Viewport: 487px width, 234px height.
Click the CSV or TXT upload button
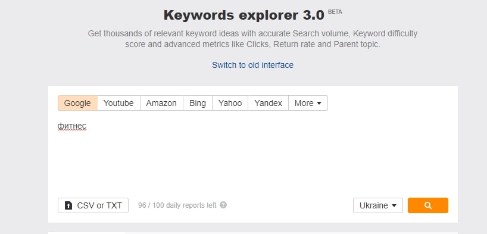pyautogui.click(x=93, y=205)
